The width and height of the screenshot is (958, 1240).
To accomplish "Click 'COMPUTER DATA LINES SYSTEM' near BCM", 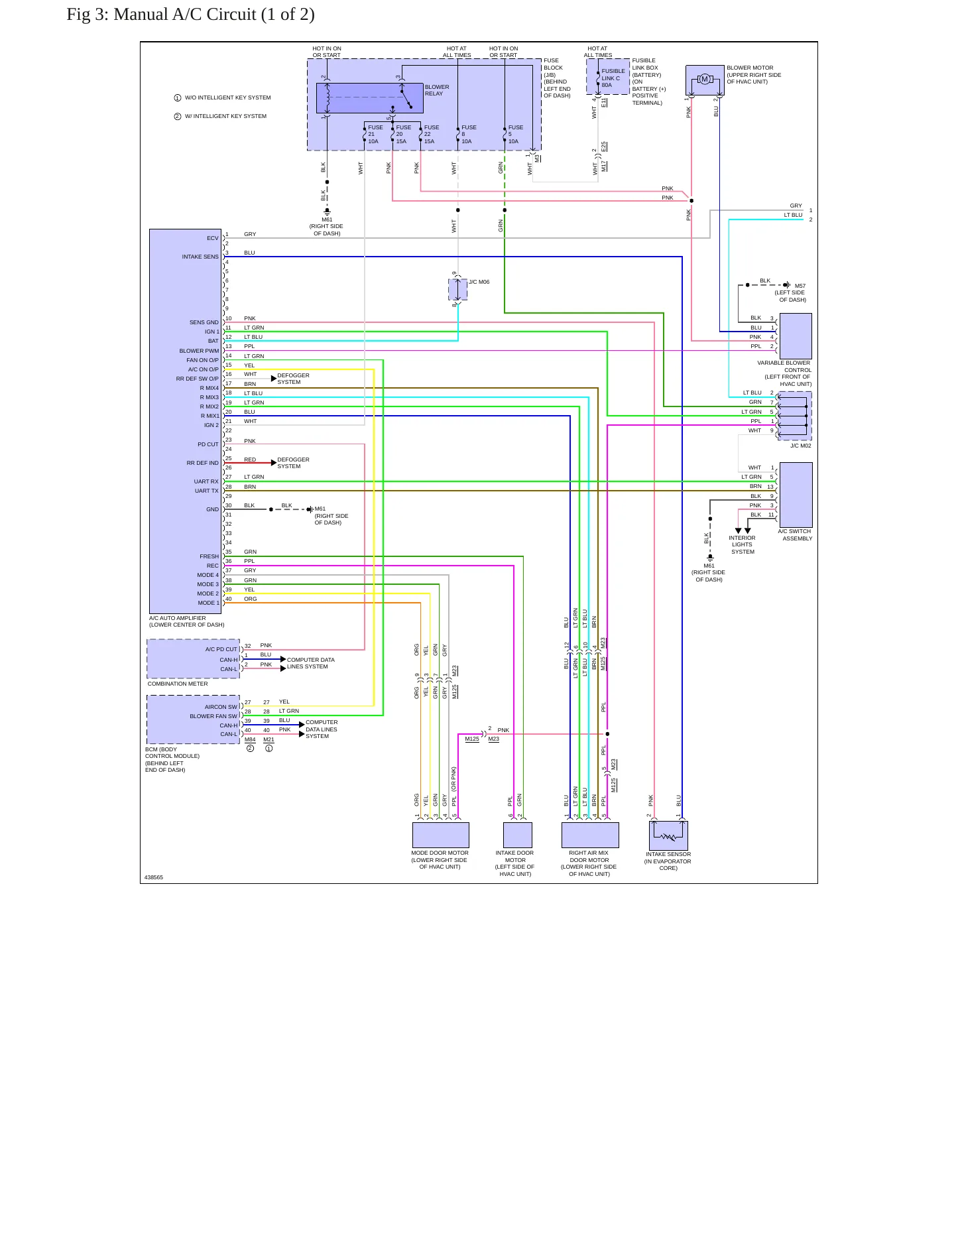I will pos(322,730).
